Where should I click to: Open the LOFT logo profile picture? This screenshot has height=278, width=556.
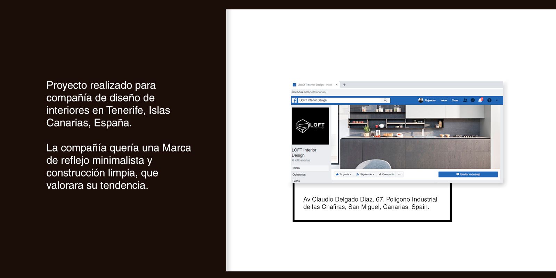pyautogui.click(x=310, y=126)
